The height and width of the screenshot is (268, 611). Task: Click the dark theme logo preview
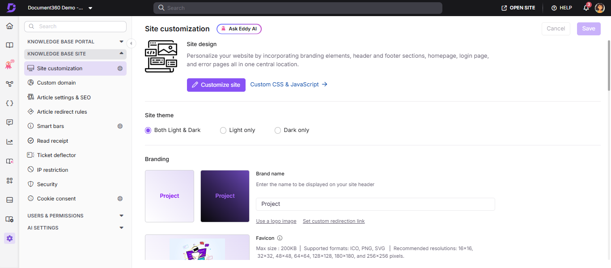pos(225,196)
